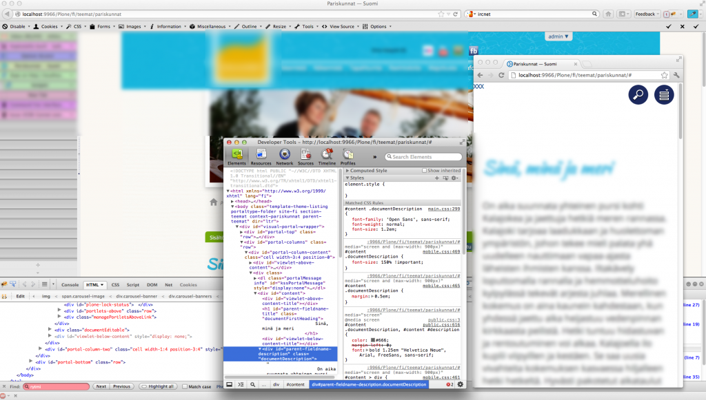
Task: Open the Outline menu in toolbar
Action: (248, 27)
